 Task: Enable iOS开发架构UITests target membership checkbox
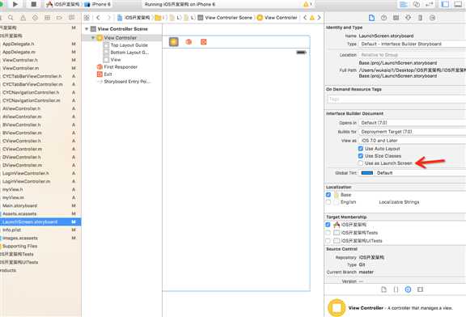(x=328, y=241)
